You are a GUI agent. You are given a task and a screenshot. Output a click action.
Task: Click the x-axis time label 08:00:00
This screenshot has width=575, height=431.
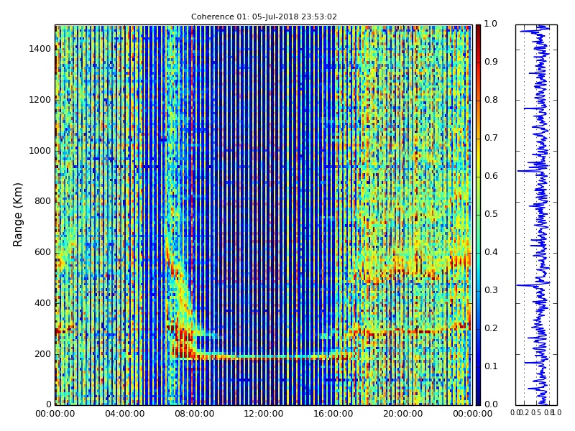[x=194, y=414]
